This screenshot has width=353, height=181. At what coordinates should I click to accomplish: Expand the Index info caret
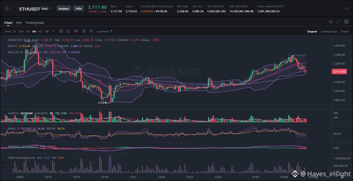134,6
